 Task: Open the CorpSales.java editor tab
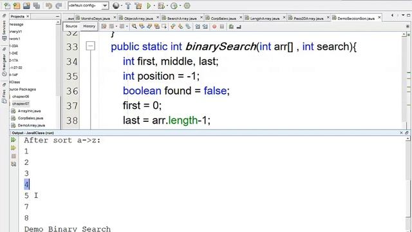click(223, 18)
